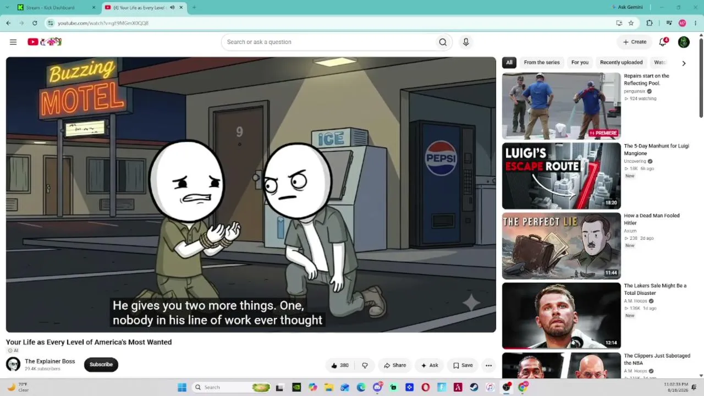
Task: Open the Lakers Sale video thumbnail
Action: point(561,316)
